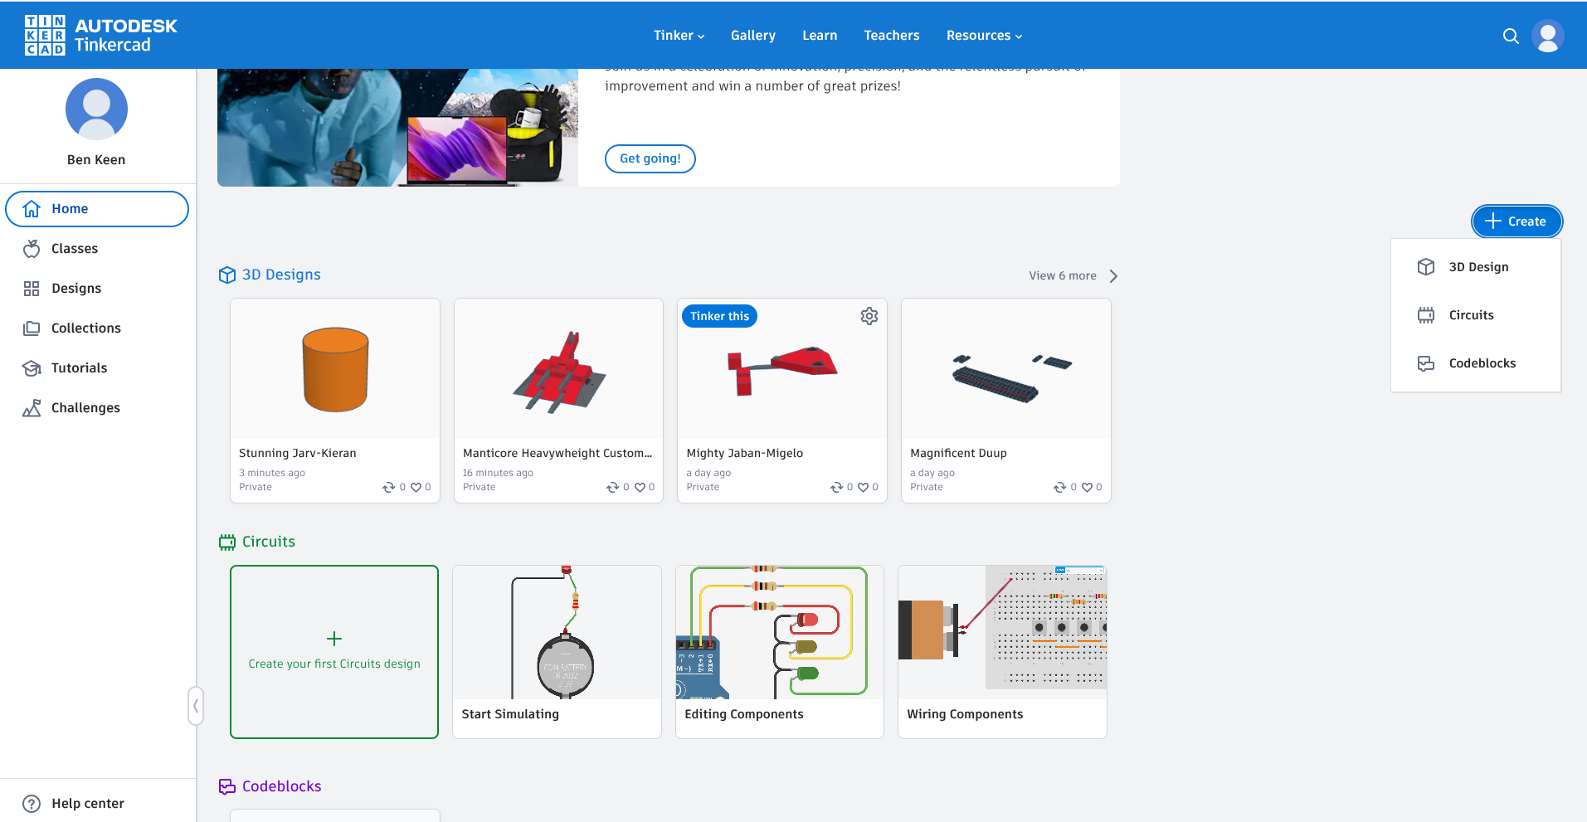The width and height of the screenshot is (1587, 822).
Task: Click the Tinkercad logo
Action: 100,35
